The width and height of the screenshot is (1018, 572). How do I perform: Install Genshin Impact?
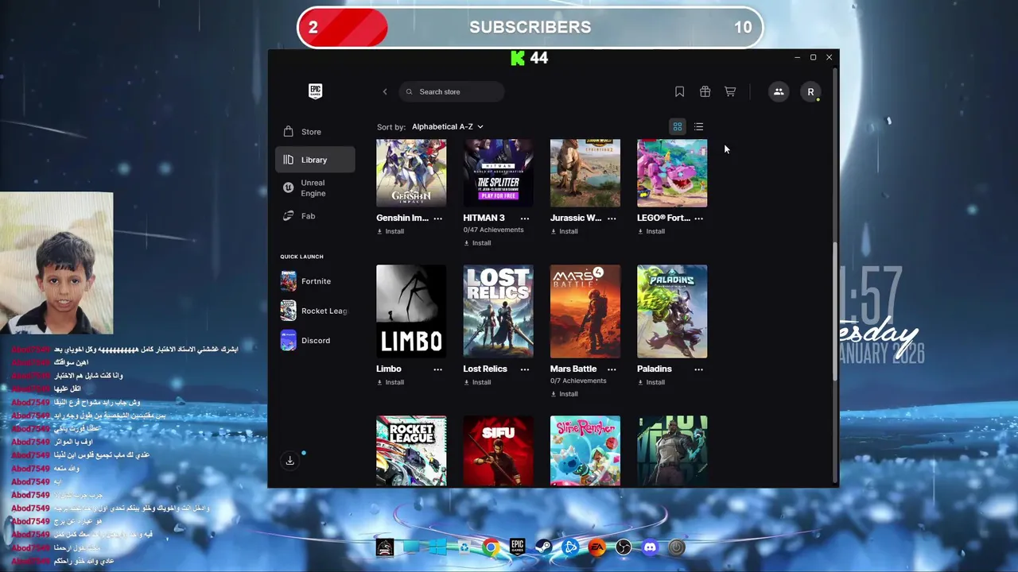(390, 231)
